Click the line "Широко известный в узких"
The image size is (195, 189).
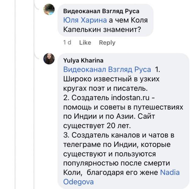(x=112, y=79)
